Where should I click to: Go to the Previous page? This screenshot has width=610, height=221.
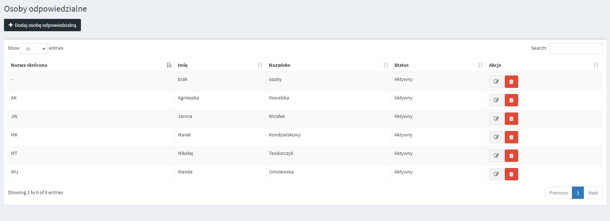click(x=558, y=193)
